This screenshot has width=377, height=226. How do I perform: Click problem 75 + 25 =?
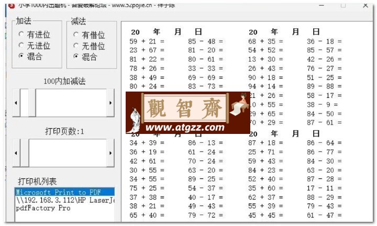pyautogui.click(x=147, y=188)
